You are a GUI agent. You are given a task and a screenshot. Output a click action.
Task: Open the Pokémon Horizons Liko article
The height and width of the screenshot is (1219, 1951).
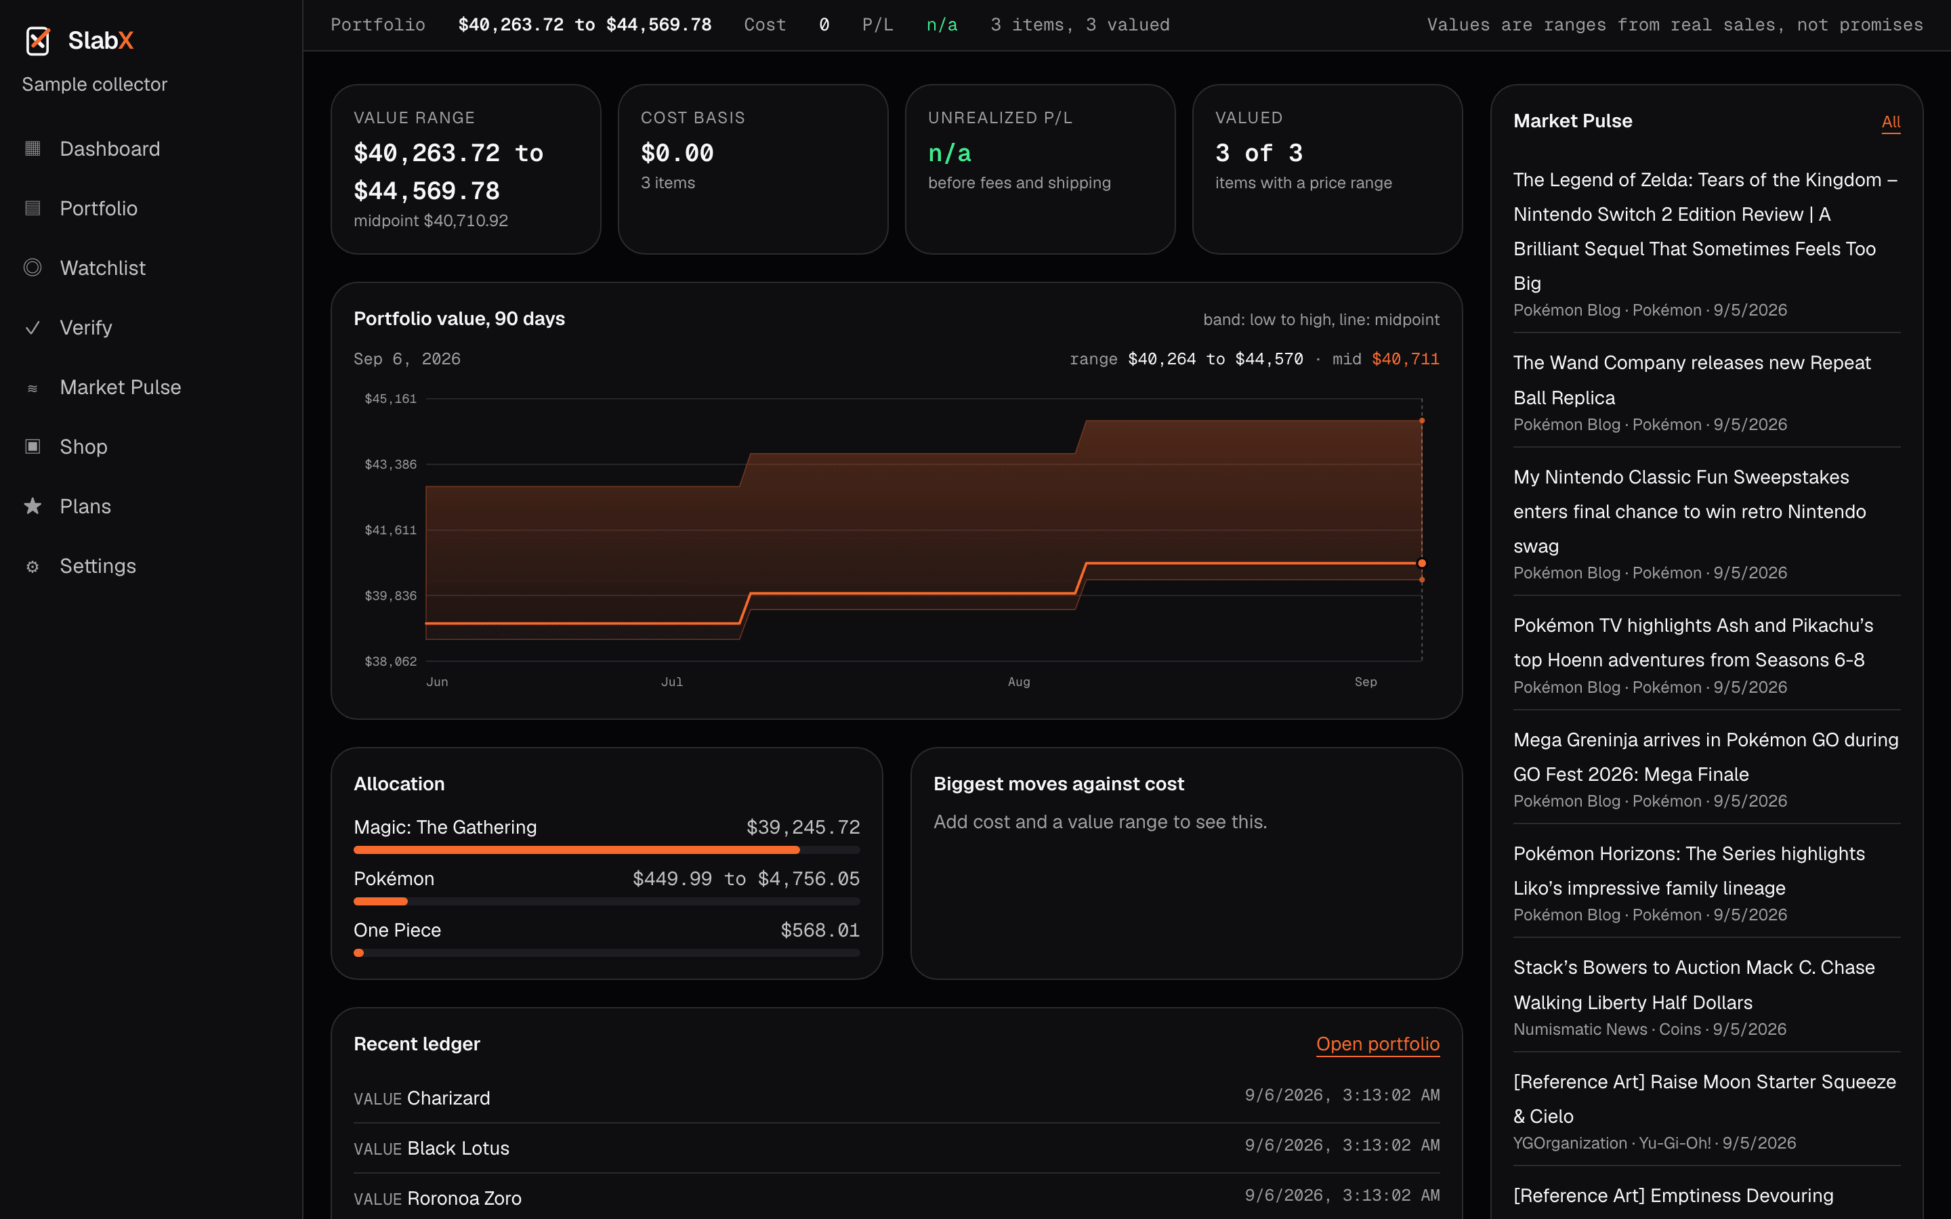pos(1689,871)
